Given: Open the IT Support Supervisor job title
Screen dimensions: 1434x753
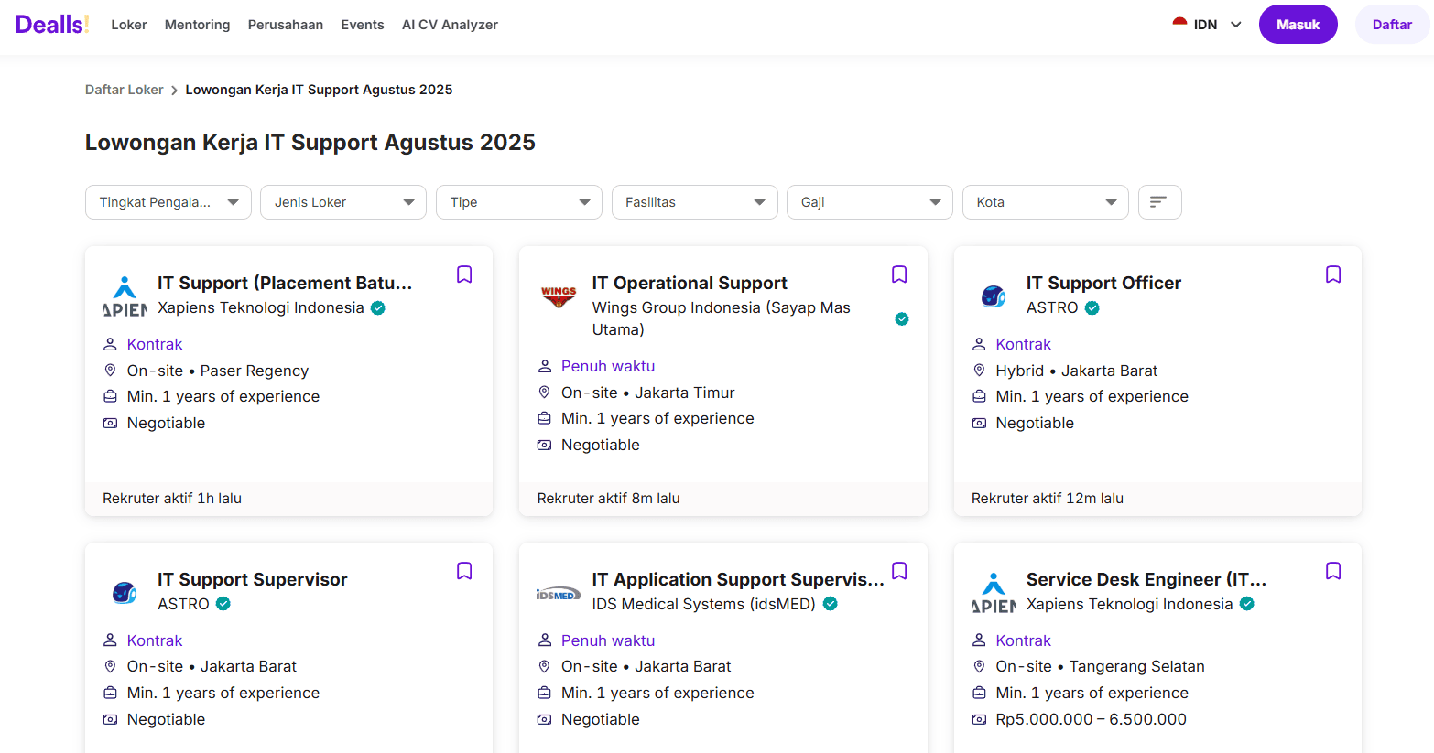Looking at the screenshot, I should tap(253, 579).
